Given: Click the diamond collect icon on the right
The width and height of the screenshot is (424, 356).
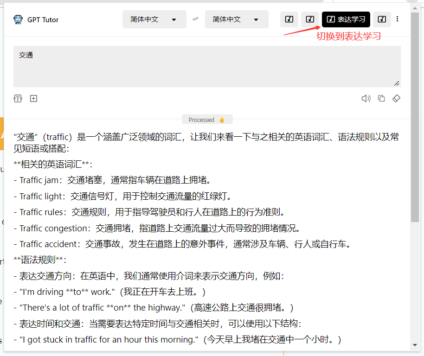Looking at the screenshot, I should click(x=397, y=98).
